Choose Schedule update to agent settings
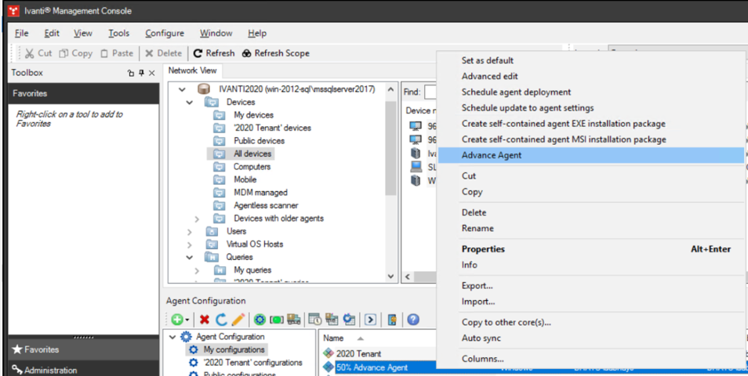Viewport: 748px width, 376px height. point(591,107)
